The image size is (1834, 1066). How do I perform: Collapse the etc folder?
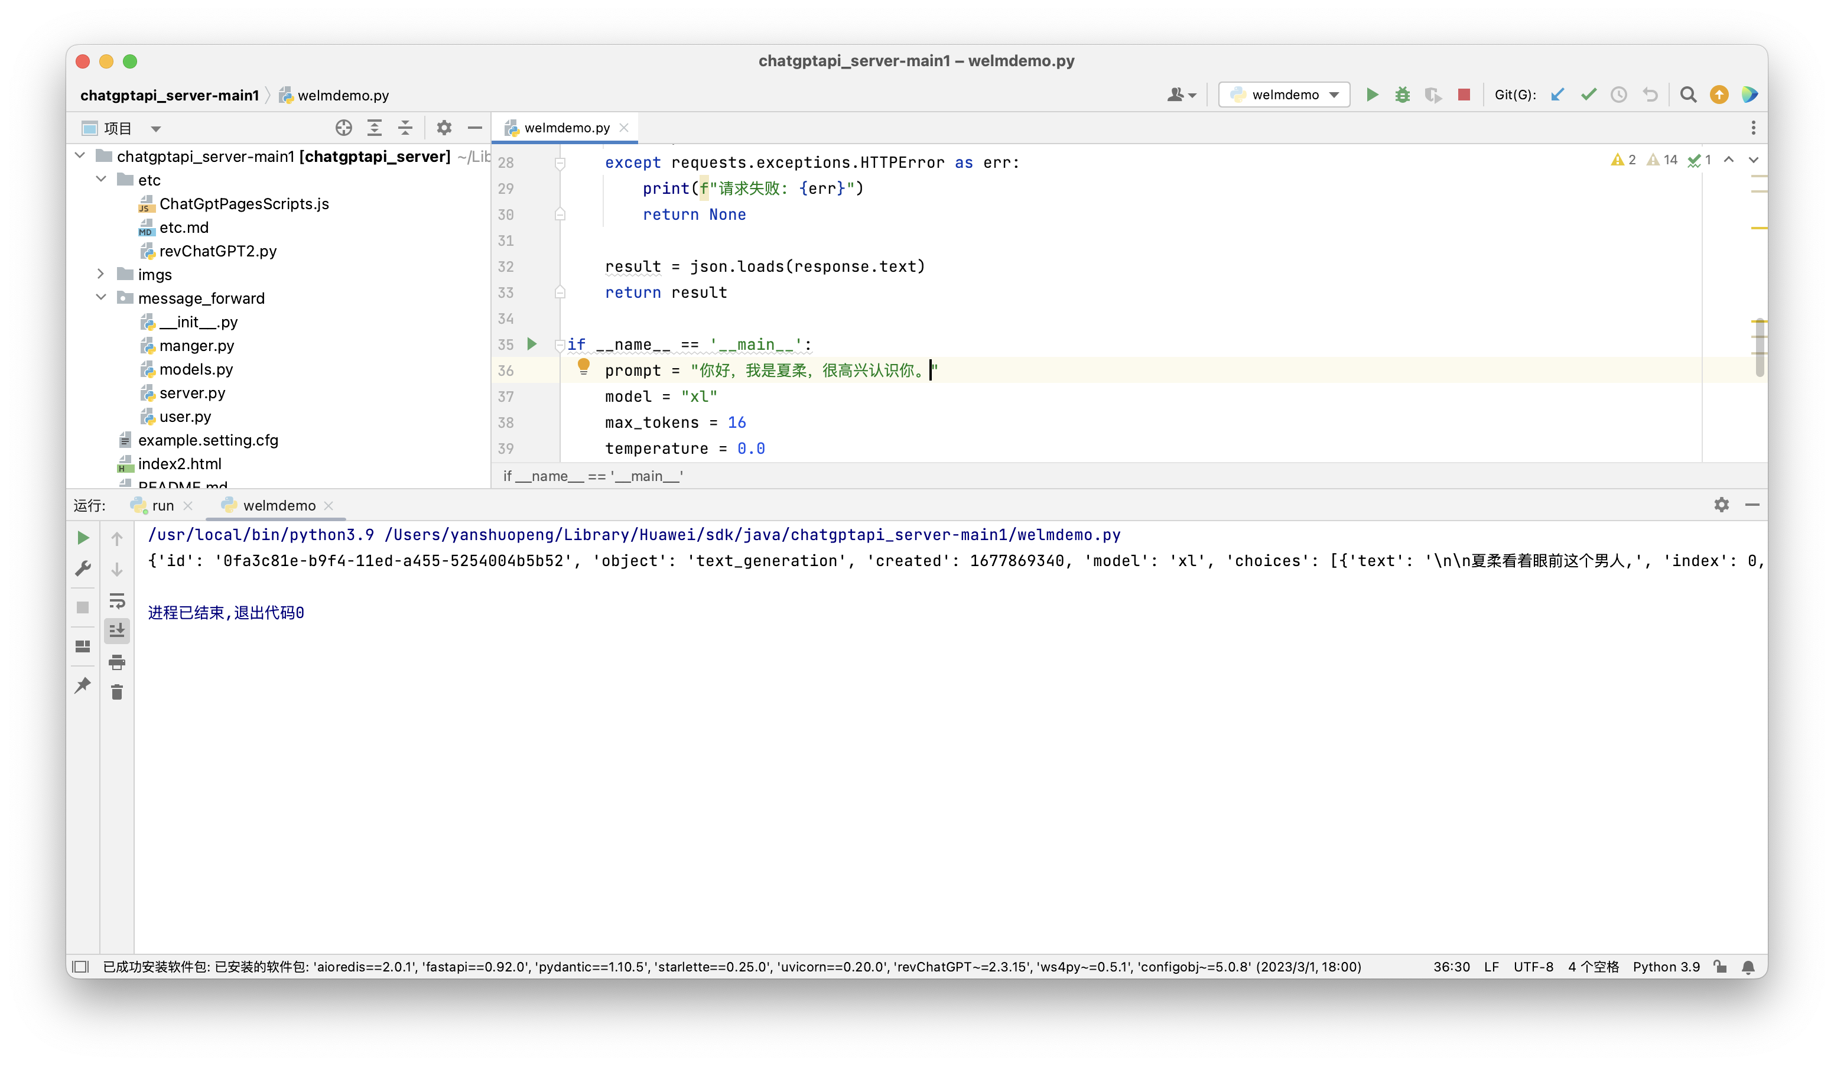tap(101, 179)
